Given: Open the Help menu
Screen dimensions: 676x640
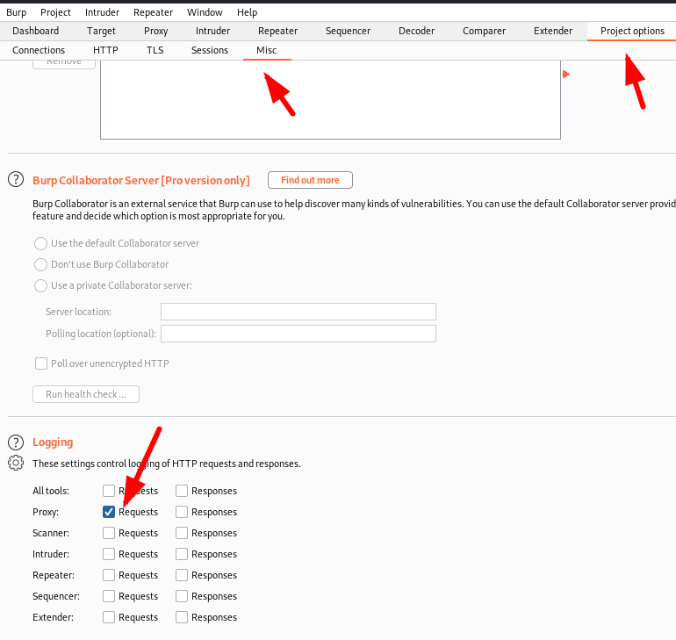Looking at the screenshot, I should click(x=247, y=12).
